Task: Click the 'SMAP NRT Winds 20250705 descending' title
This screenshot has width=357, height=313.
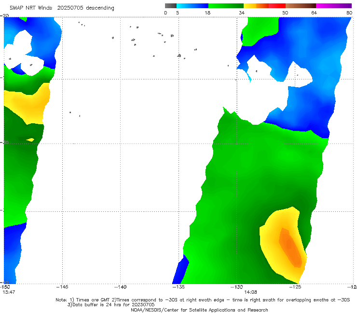Action: pos(62,8)
